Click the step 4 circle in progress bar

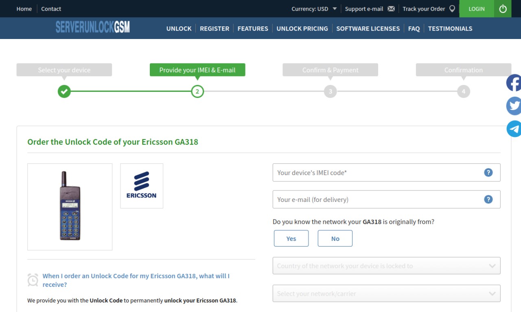tap(464, 91)
